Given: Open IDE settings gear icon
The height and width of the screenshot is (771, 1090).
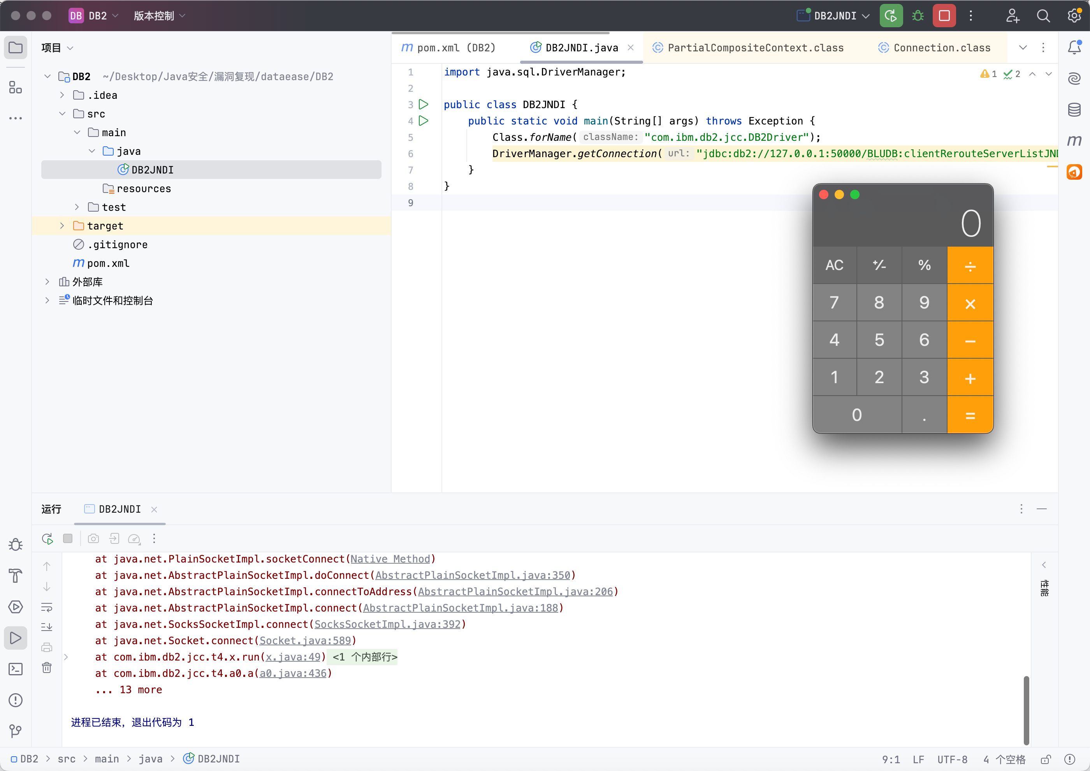Looking at the screenshot, I should (1074, 16).
